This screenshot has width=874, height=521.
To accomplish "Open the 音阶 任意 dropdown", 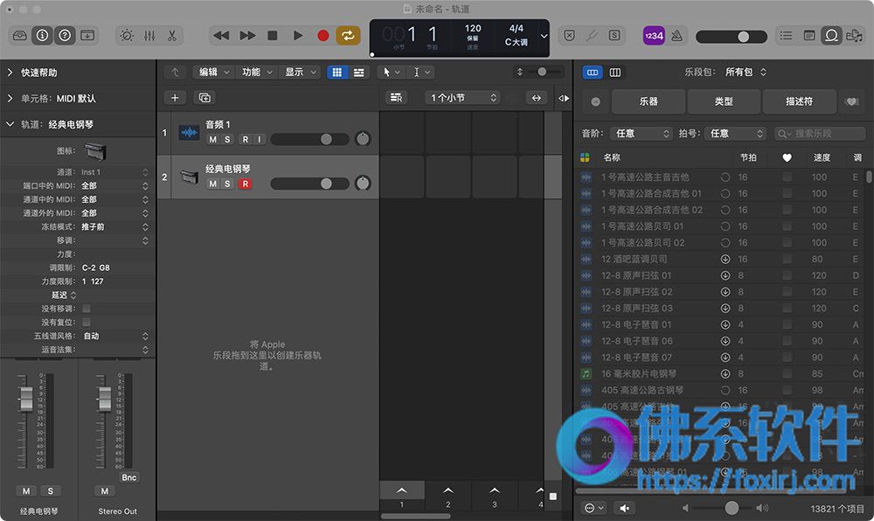I will [640, 133].
